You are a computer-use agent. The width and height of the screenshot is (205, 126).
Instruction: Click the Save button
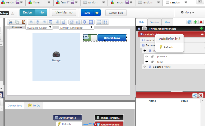click(x=87, y=13)
